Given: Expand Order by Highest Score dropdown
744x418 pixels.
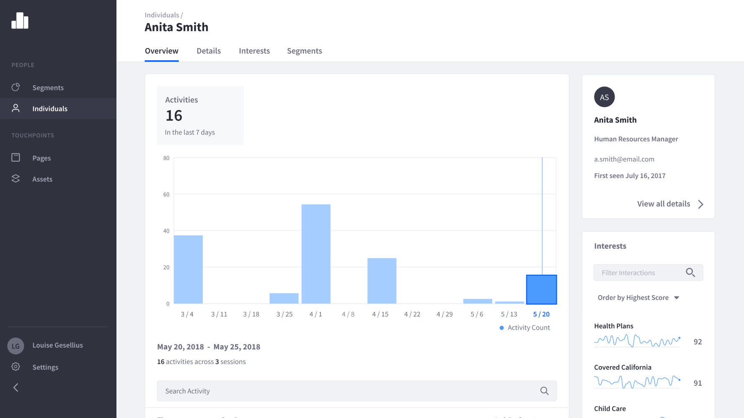Looking at the screenshot, I should click(x=638, y=297).
